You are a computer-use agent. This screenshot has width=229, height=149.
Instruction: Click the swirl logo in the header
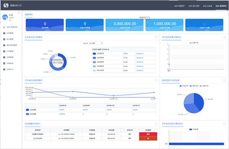[6, 5]
